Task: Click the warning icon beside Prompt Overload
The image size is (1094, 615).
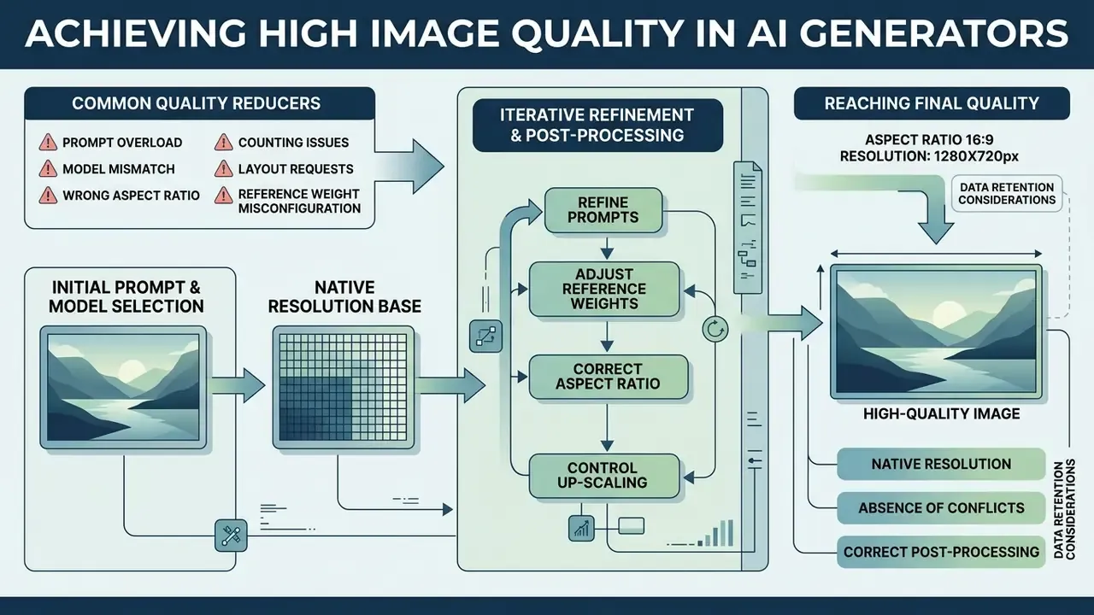Action: 48,143
